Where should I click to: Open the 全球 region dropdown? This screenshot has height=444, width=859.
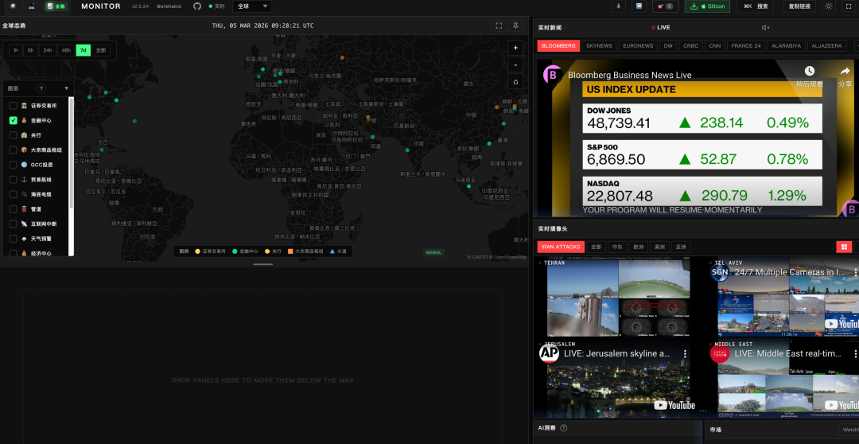pyautogui.click(x=252, y=6)
